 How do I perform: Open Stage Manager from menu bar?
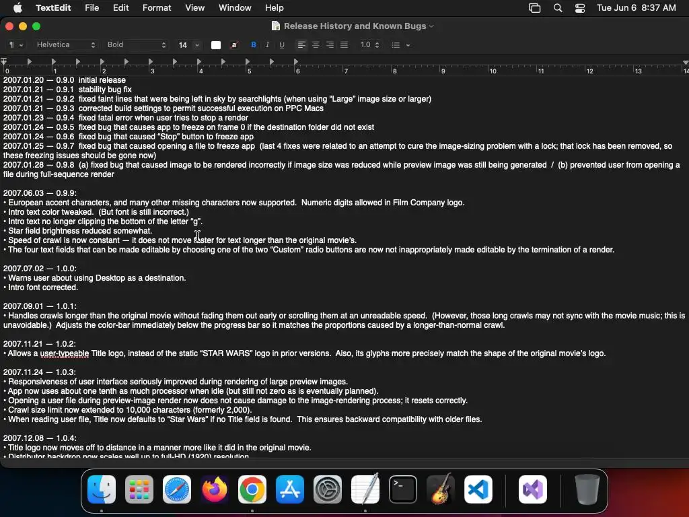click(534, 8)
